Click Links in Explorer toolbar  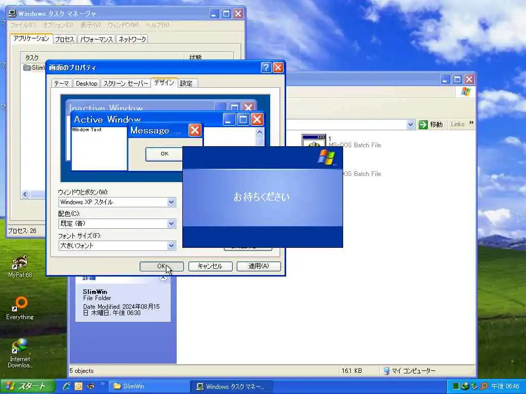458,124
